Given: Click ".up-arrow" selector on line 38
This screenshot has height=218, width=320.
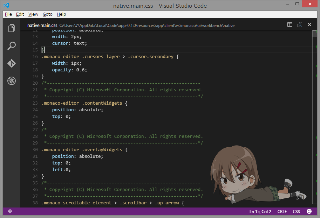Looking at the screenshot, I should [167, 203].
